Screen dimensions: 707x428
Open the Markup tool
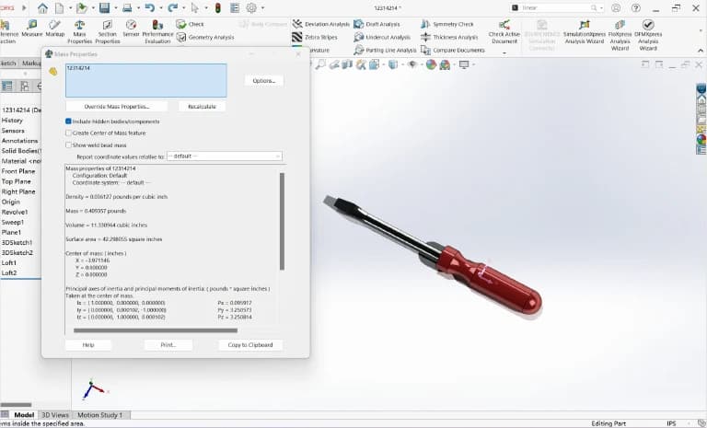pos(55,28)
